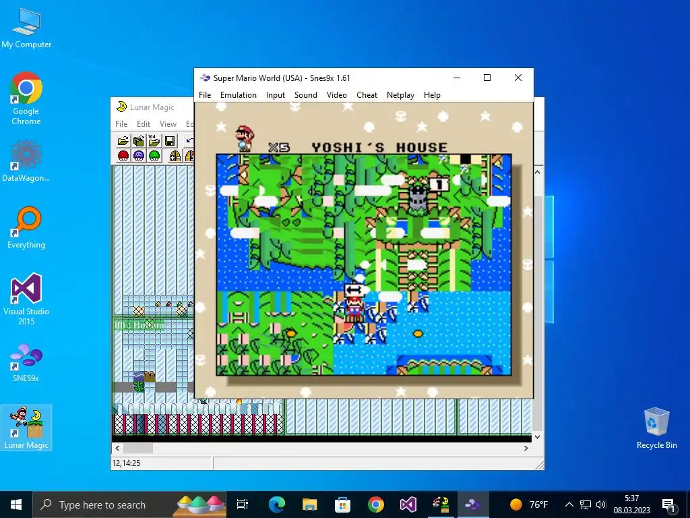Open the Video menu in Snes9x
The image size is (690, 518).
337,95
